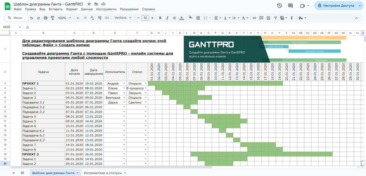The height and width of the screenshot is (176, 366).
Task: Expand the name box AK20 dropdown
Action: click(20, 27)
